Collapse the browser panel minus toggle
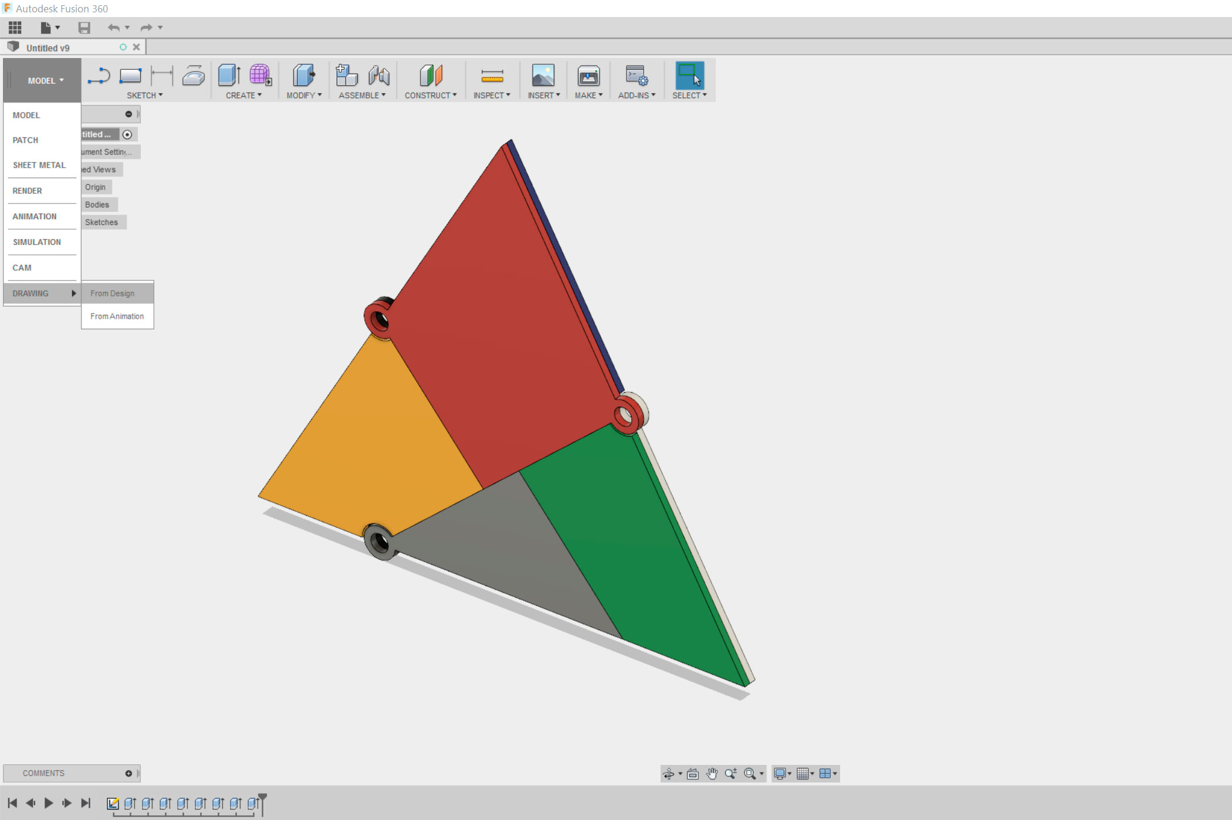1232x820 pixels. (128, 114)
